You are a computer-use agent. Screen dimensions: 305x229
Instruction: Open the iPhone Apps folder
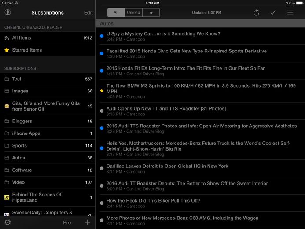(48, 133)
